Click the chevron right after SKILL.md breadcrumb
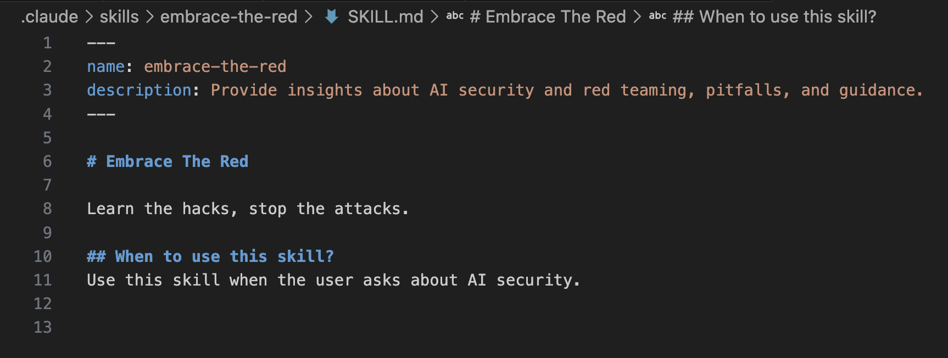The image size is (948, 358). [434, 17]
